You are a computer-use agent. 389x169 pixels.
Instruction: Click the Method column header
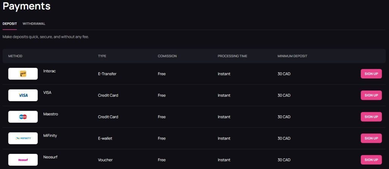[x=15, y=56]
